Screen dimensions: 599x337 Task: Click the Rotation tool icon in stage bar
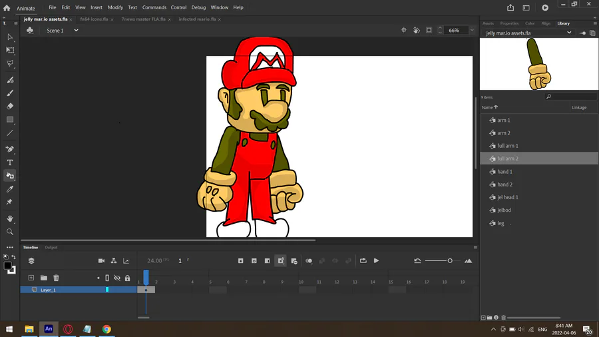tap(417, 30)
